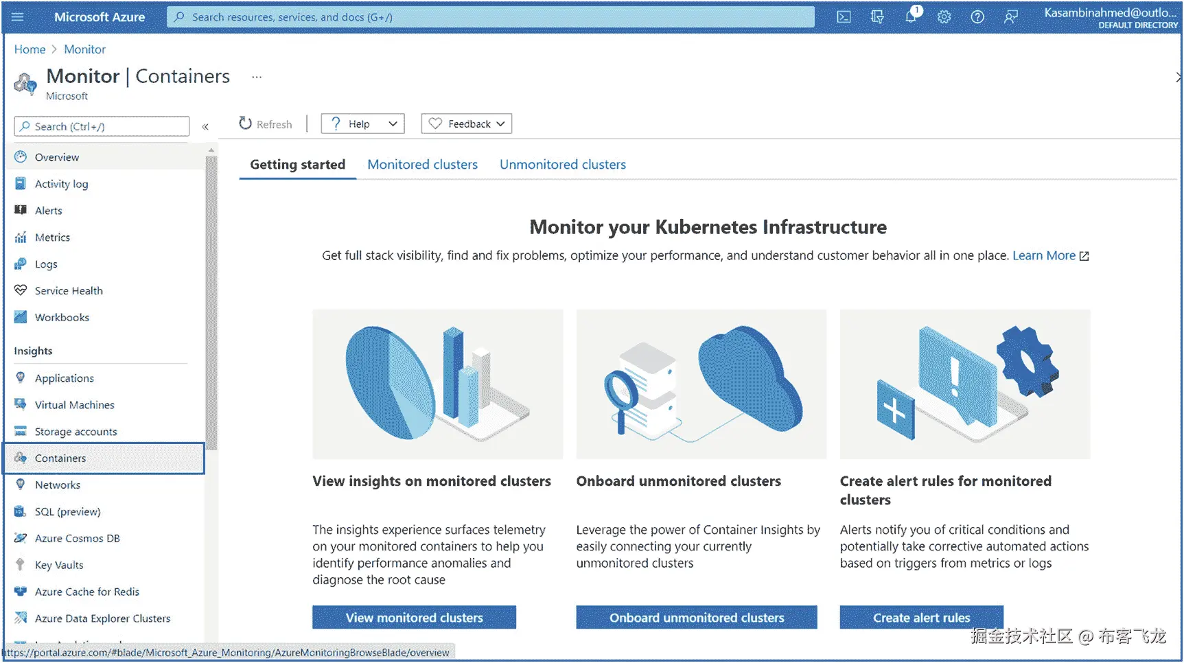Click the Logs icon in sidebar
The width and height of the screenshot is (1184, 663).
[21, 264]
